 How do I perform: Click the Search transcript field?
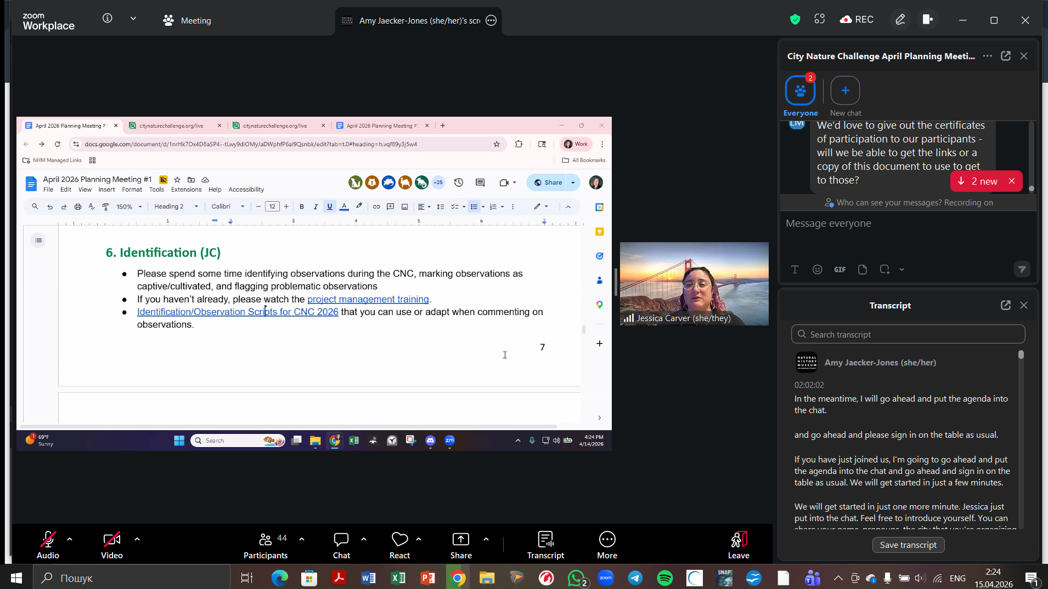point(908,334)
